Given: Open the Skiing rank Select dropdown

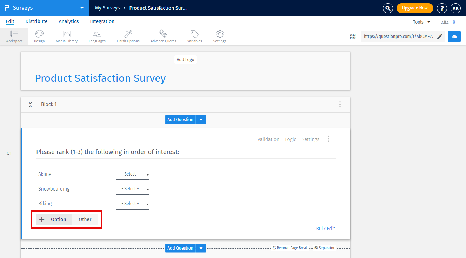Looking at the screenshot, I should tap(132, 174).
